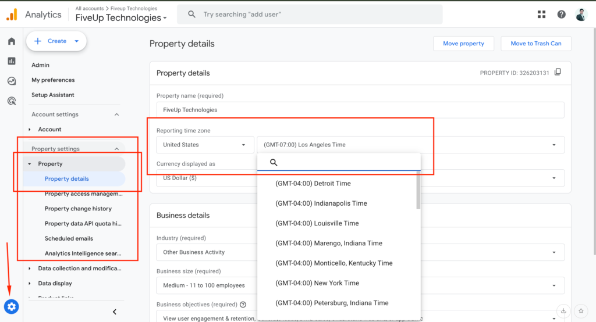This screenshot has height=322, width=596.
Task: Open the user profile avatar
Action: [581, 15]
